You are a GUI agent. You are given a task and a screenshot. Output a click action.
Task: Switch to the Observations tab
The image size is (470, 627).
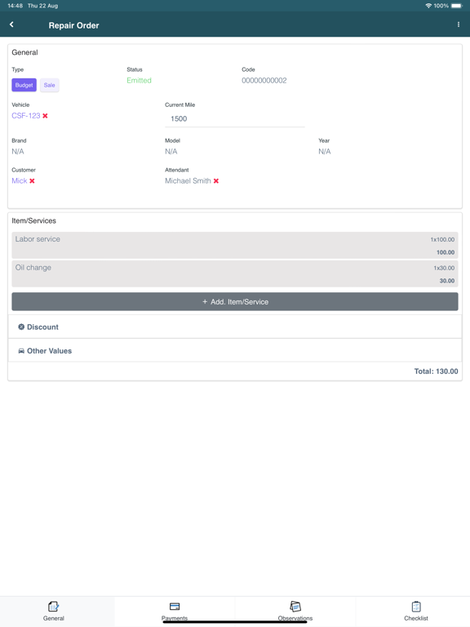coord(295,611)
